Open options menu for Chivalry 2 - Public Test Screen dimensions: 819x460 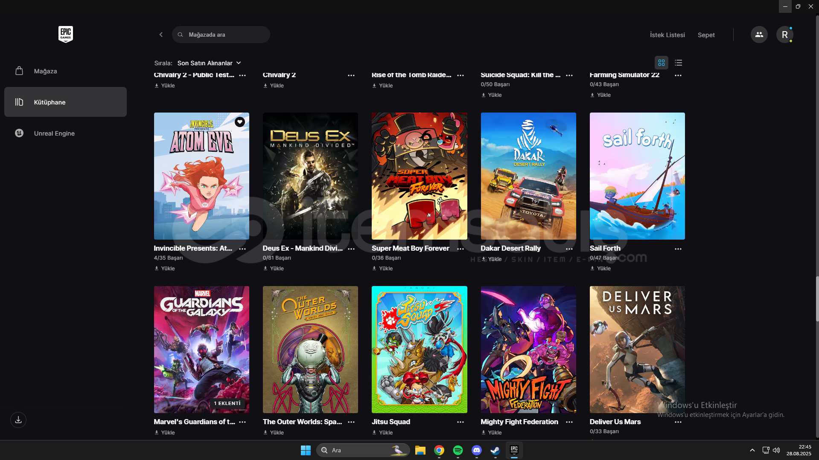[242, 75]
